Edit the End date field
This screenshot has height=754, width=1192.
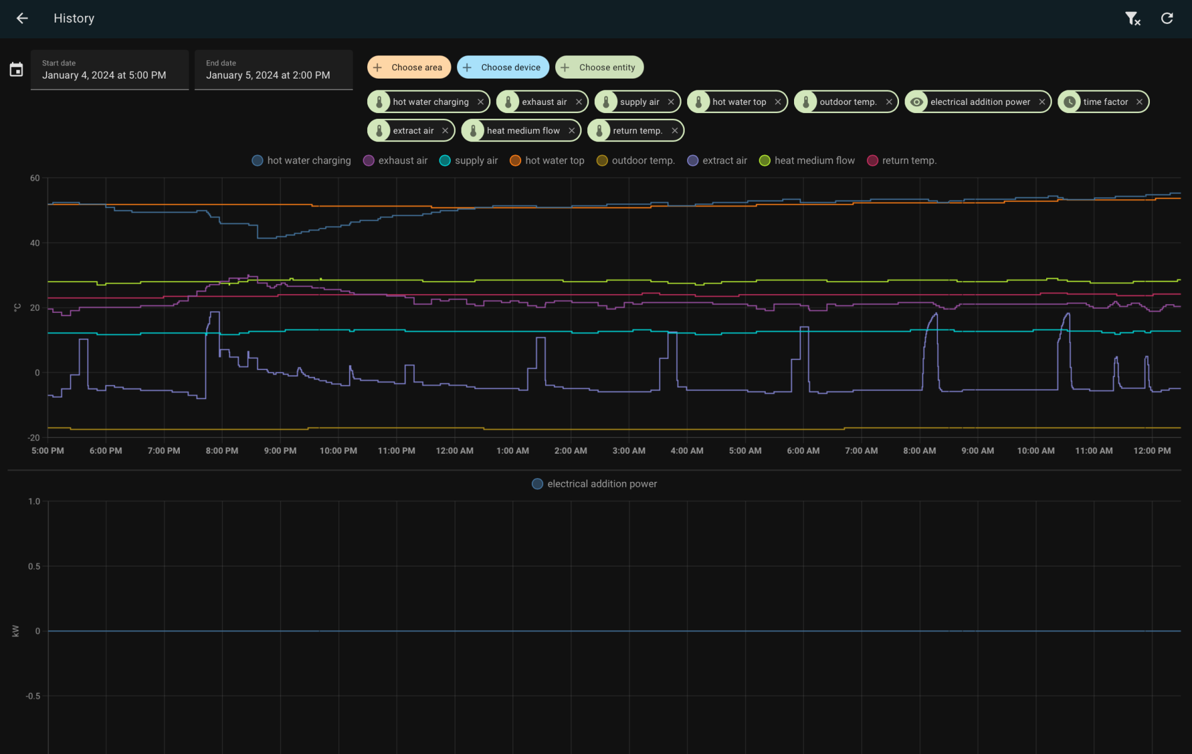click(x=273, y=70)
